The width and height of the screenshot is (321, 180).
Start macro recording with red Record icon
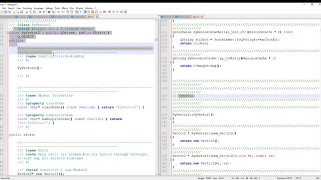(109, 12)
